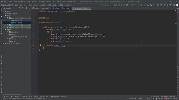Open the TODO tool window

click(x=6, y=96)
